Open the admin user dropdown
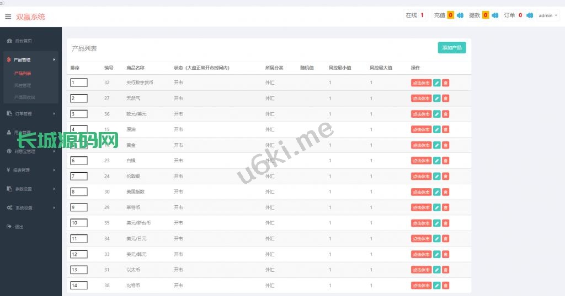This screenshot has width=565, height=296. pyautogui.click(x=547, y=15)
